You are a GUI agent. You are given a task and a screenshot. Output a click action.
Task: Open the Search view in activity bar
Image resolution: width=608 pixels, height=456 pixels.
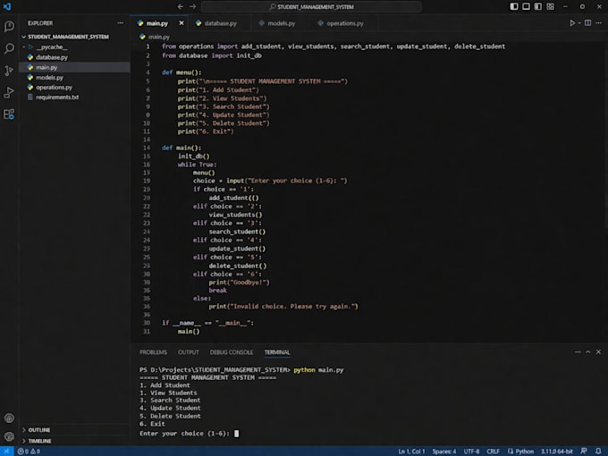point(9,48)
